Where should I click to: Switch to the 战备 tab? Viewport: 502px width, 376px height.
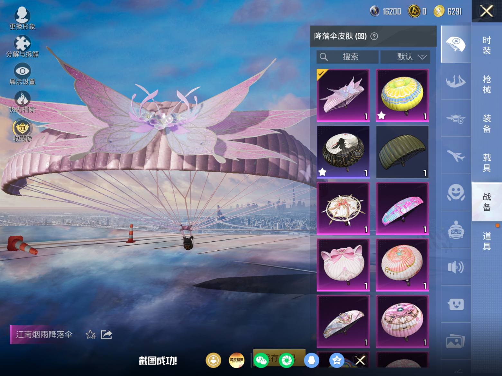coord(487,201)
